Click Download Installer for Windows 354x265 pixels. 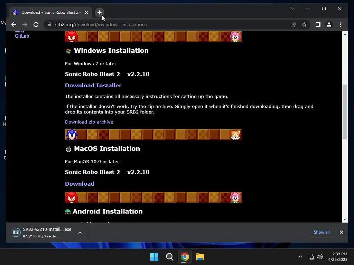93,86
